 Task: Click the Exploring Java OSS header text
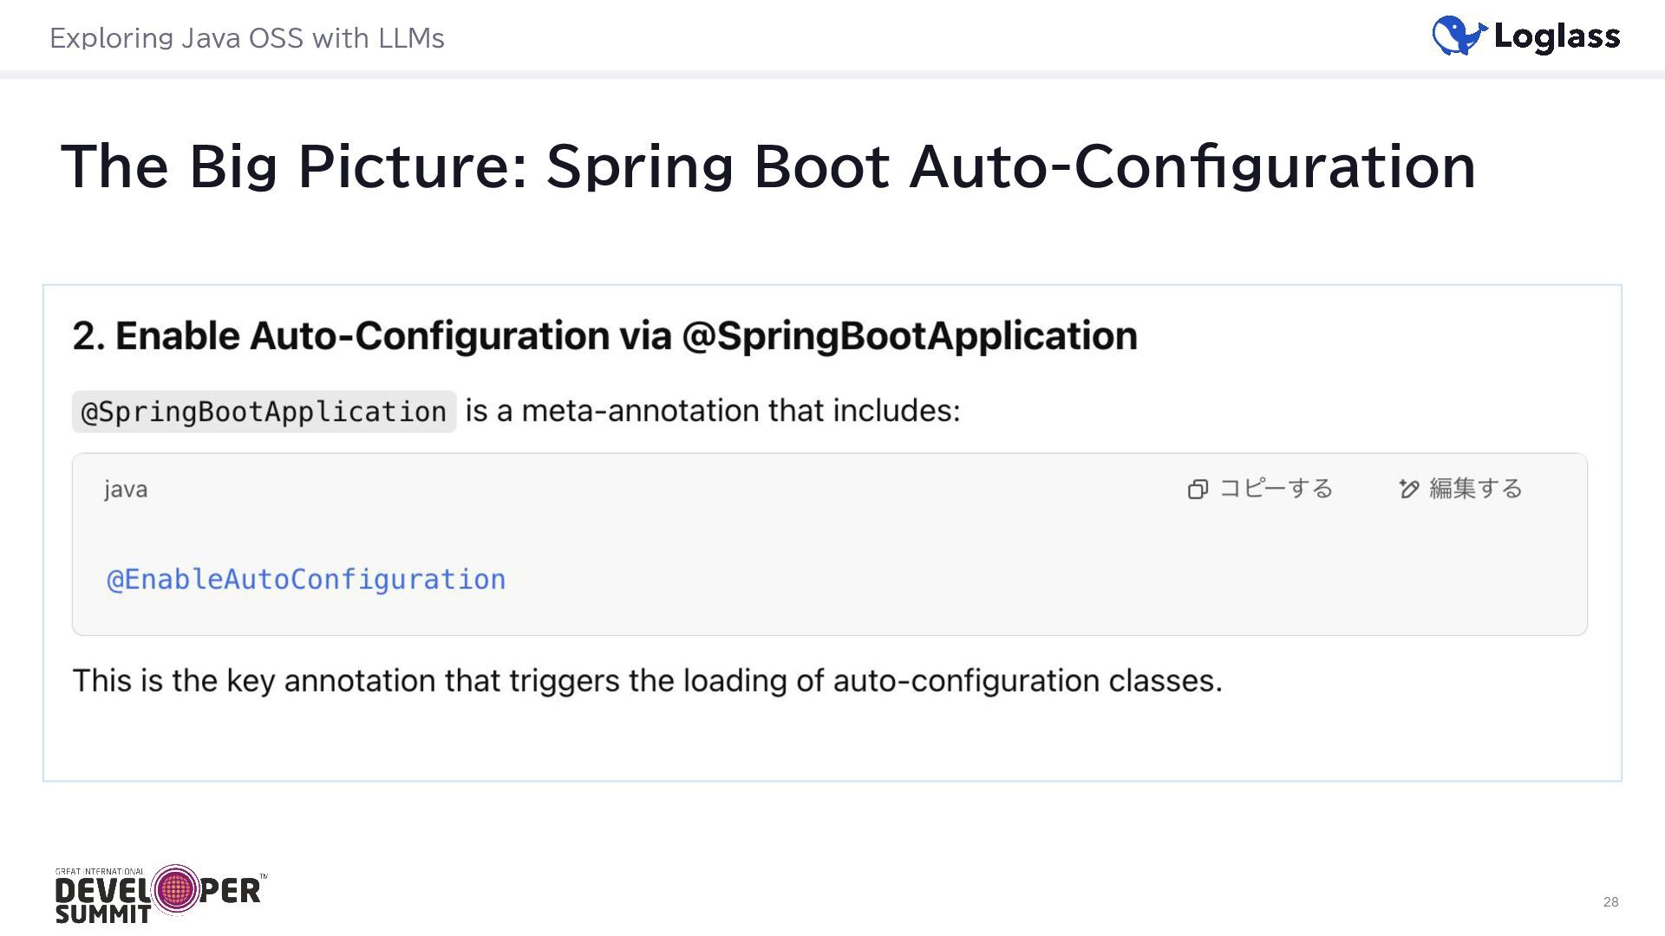(x=247, y=38)
